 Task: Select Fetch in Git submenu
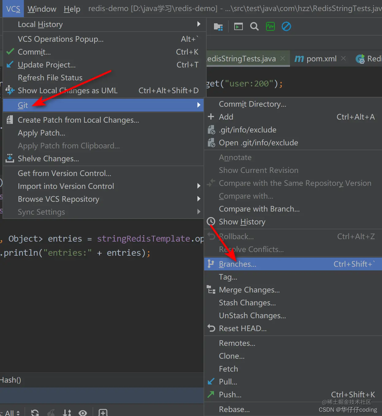click(293, 369)
